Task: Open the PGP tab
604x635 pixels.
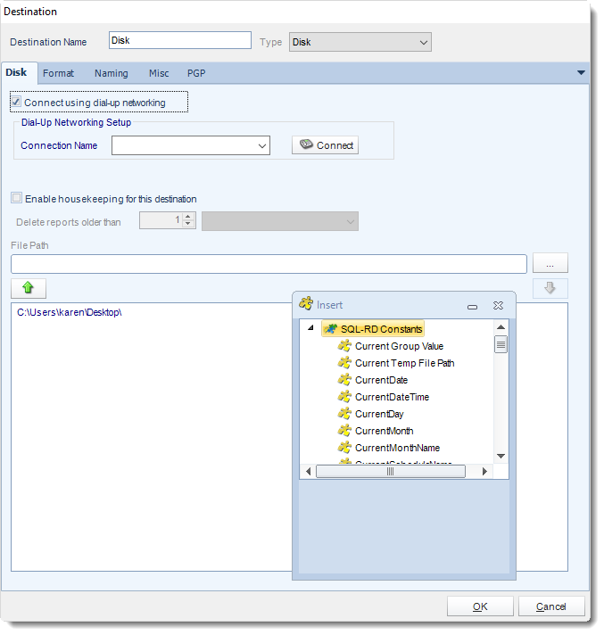Action: 196,73
